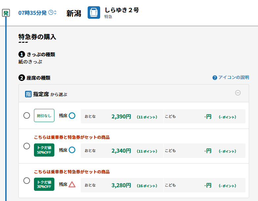The width and height of the screenshot is (258, 201).
Task: Select the トクだ値 30%OFF radio option
Action: (27, 181)
